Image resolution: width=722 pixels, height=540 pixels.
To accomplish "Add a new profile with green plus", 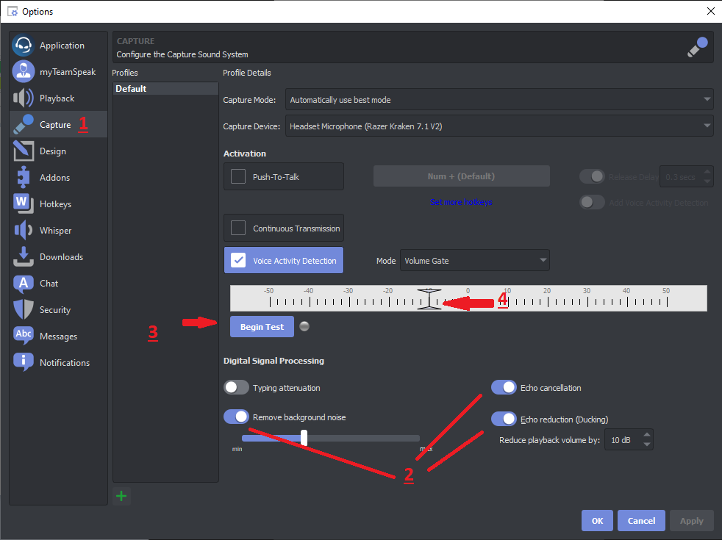I will [x=121, y=496].
